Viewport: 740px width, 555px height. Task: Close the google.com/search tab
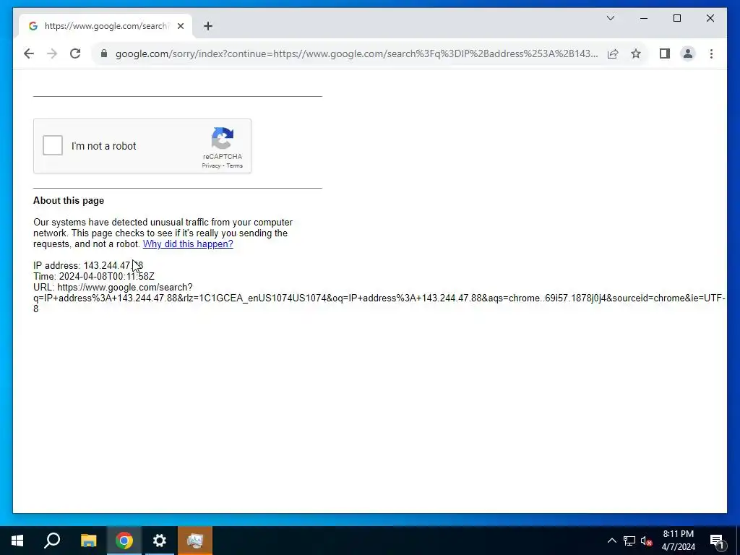click(x=180, y=26)
